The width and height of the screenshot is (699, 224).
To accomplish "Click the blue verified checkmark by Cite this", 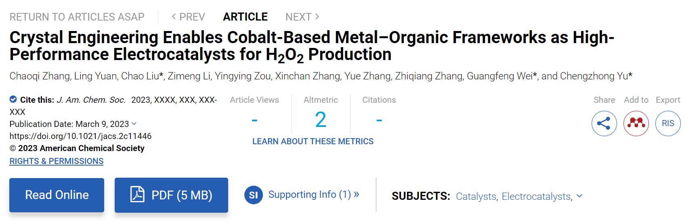I will (13, 99).
